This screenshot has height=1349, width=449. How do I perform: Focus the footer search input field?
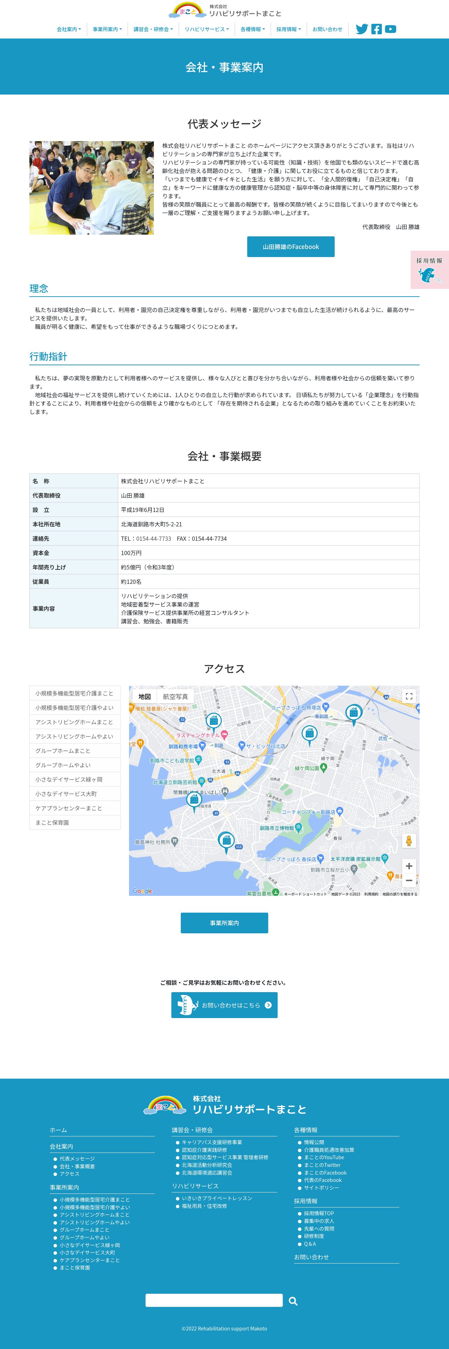coord(214,1300)
